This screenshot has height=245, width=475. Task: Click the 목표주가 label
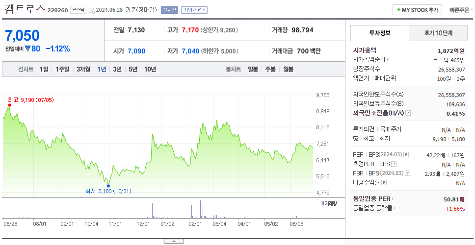click(391, 129)
